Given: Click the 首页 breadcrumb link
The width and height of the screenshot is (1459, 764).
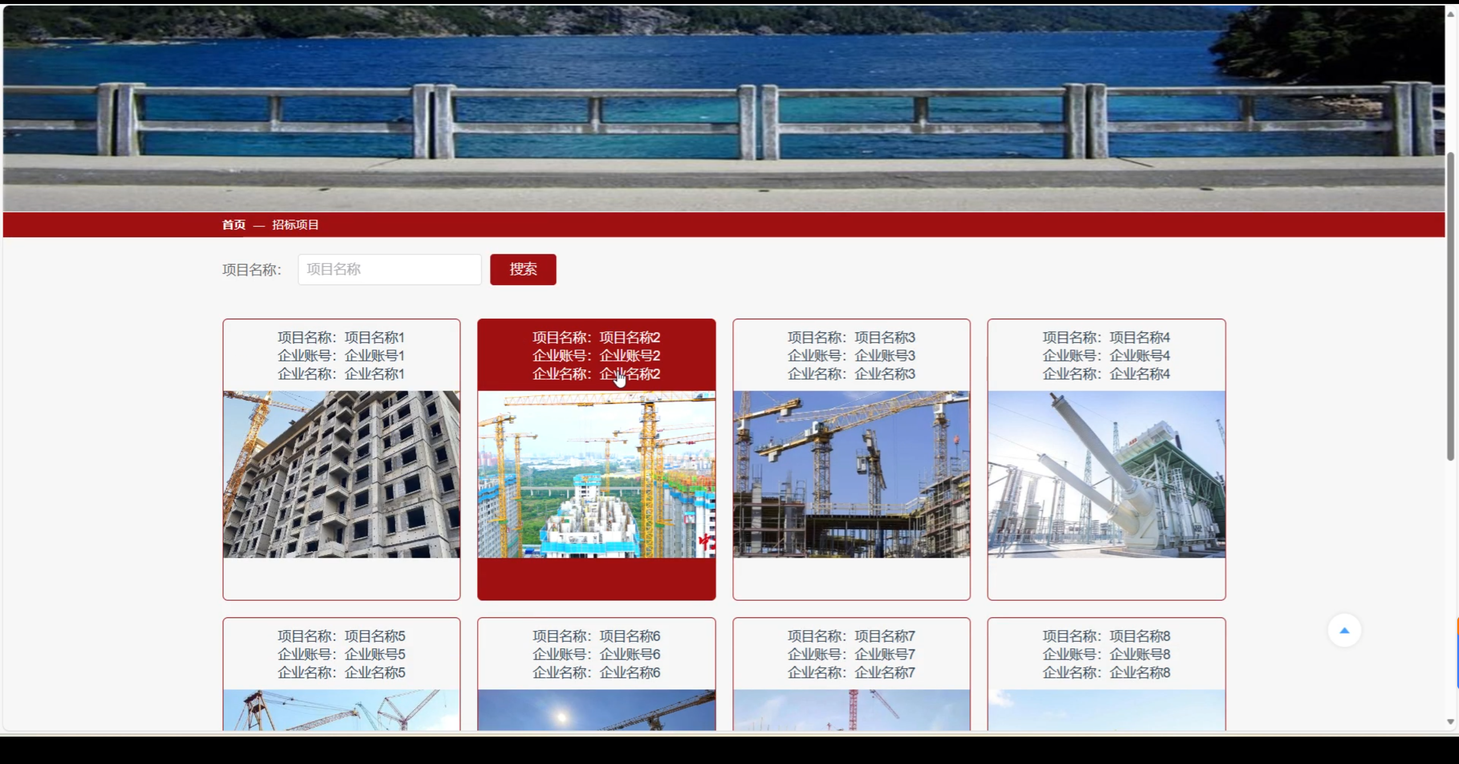Looking at the screenshot, I should [234, 225].
